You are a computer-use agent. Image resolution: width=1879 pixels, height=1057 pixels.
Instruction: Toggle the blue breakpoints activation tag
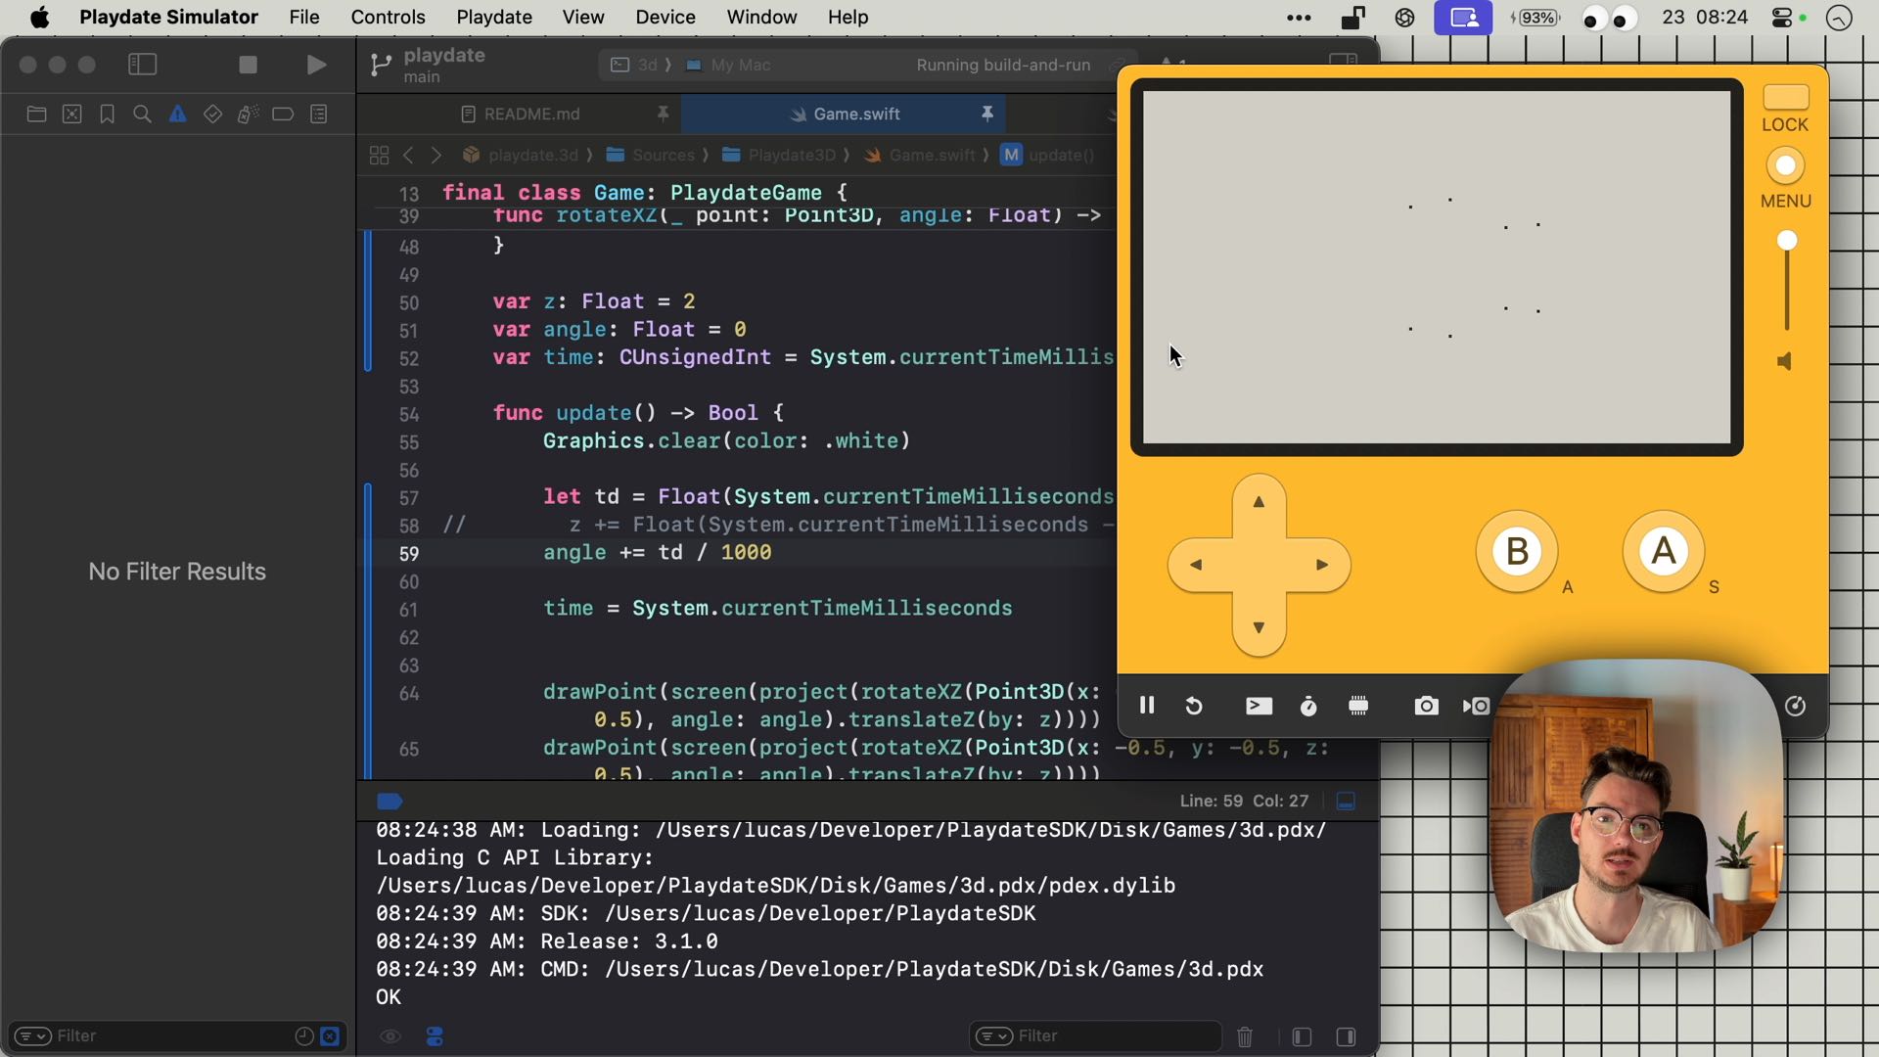390,802
